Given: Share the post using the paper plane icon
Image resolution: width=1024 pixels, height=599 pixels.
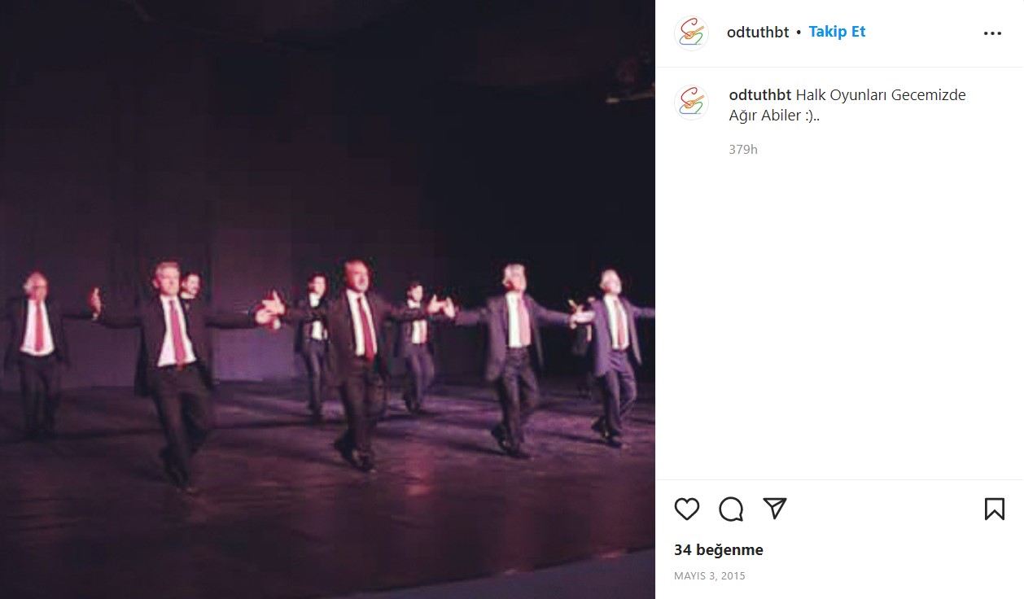Looking at the screenshot, I should pyautogui.click(x=775, y=509).
